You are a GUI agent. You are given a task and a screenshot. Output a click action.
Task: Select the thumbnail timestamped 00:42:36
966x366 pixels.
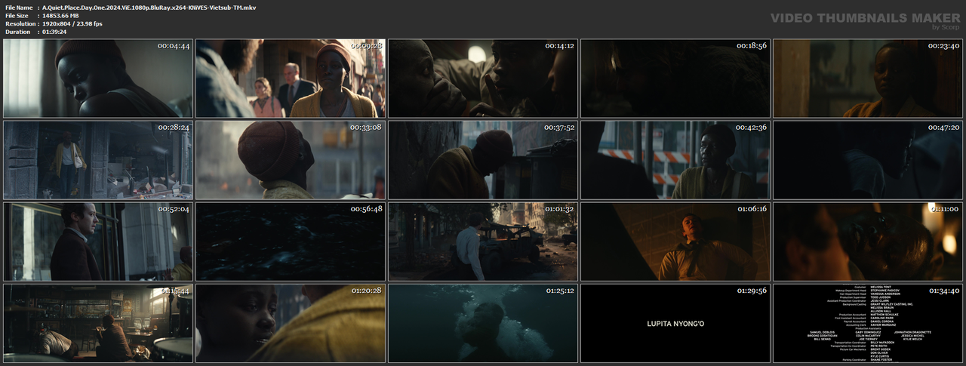pyautogui.click(x=675, y=160)
